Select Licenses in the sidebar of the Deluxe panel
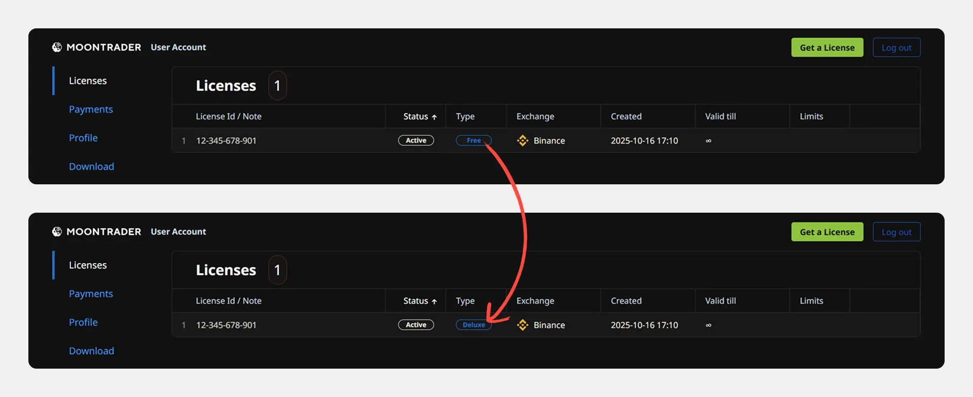 [x=88, y=265]
